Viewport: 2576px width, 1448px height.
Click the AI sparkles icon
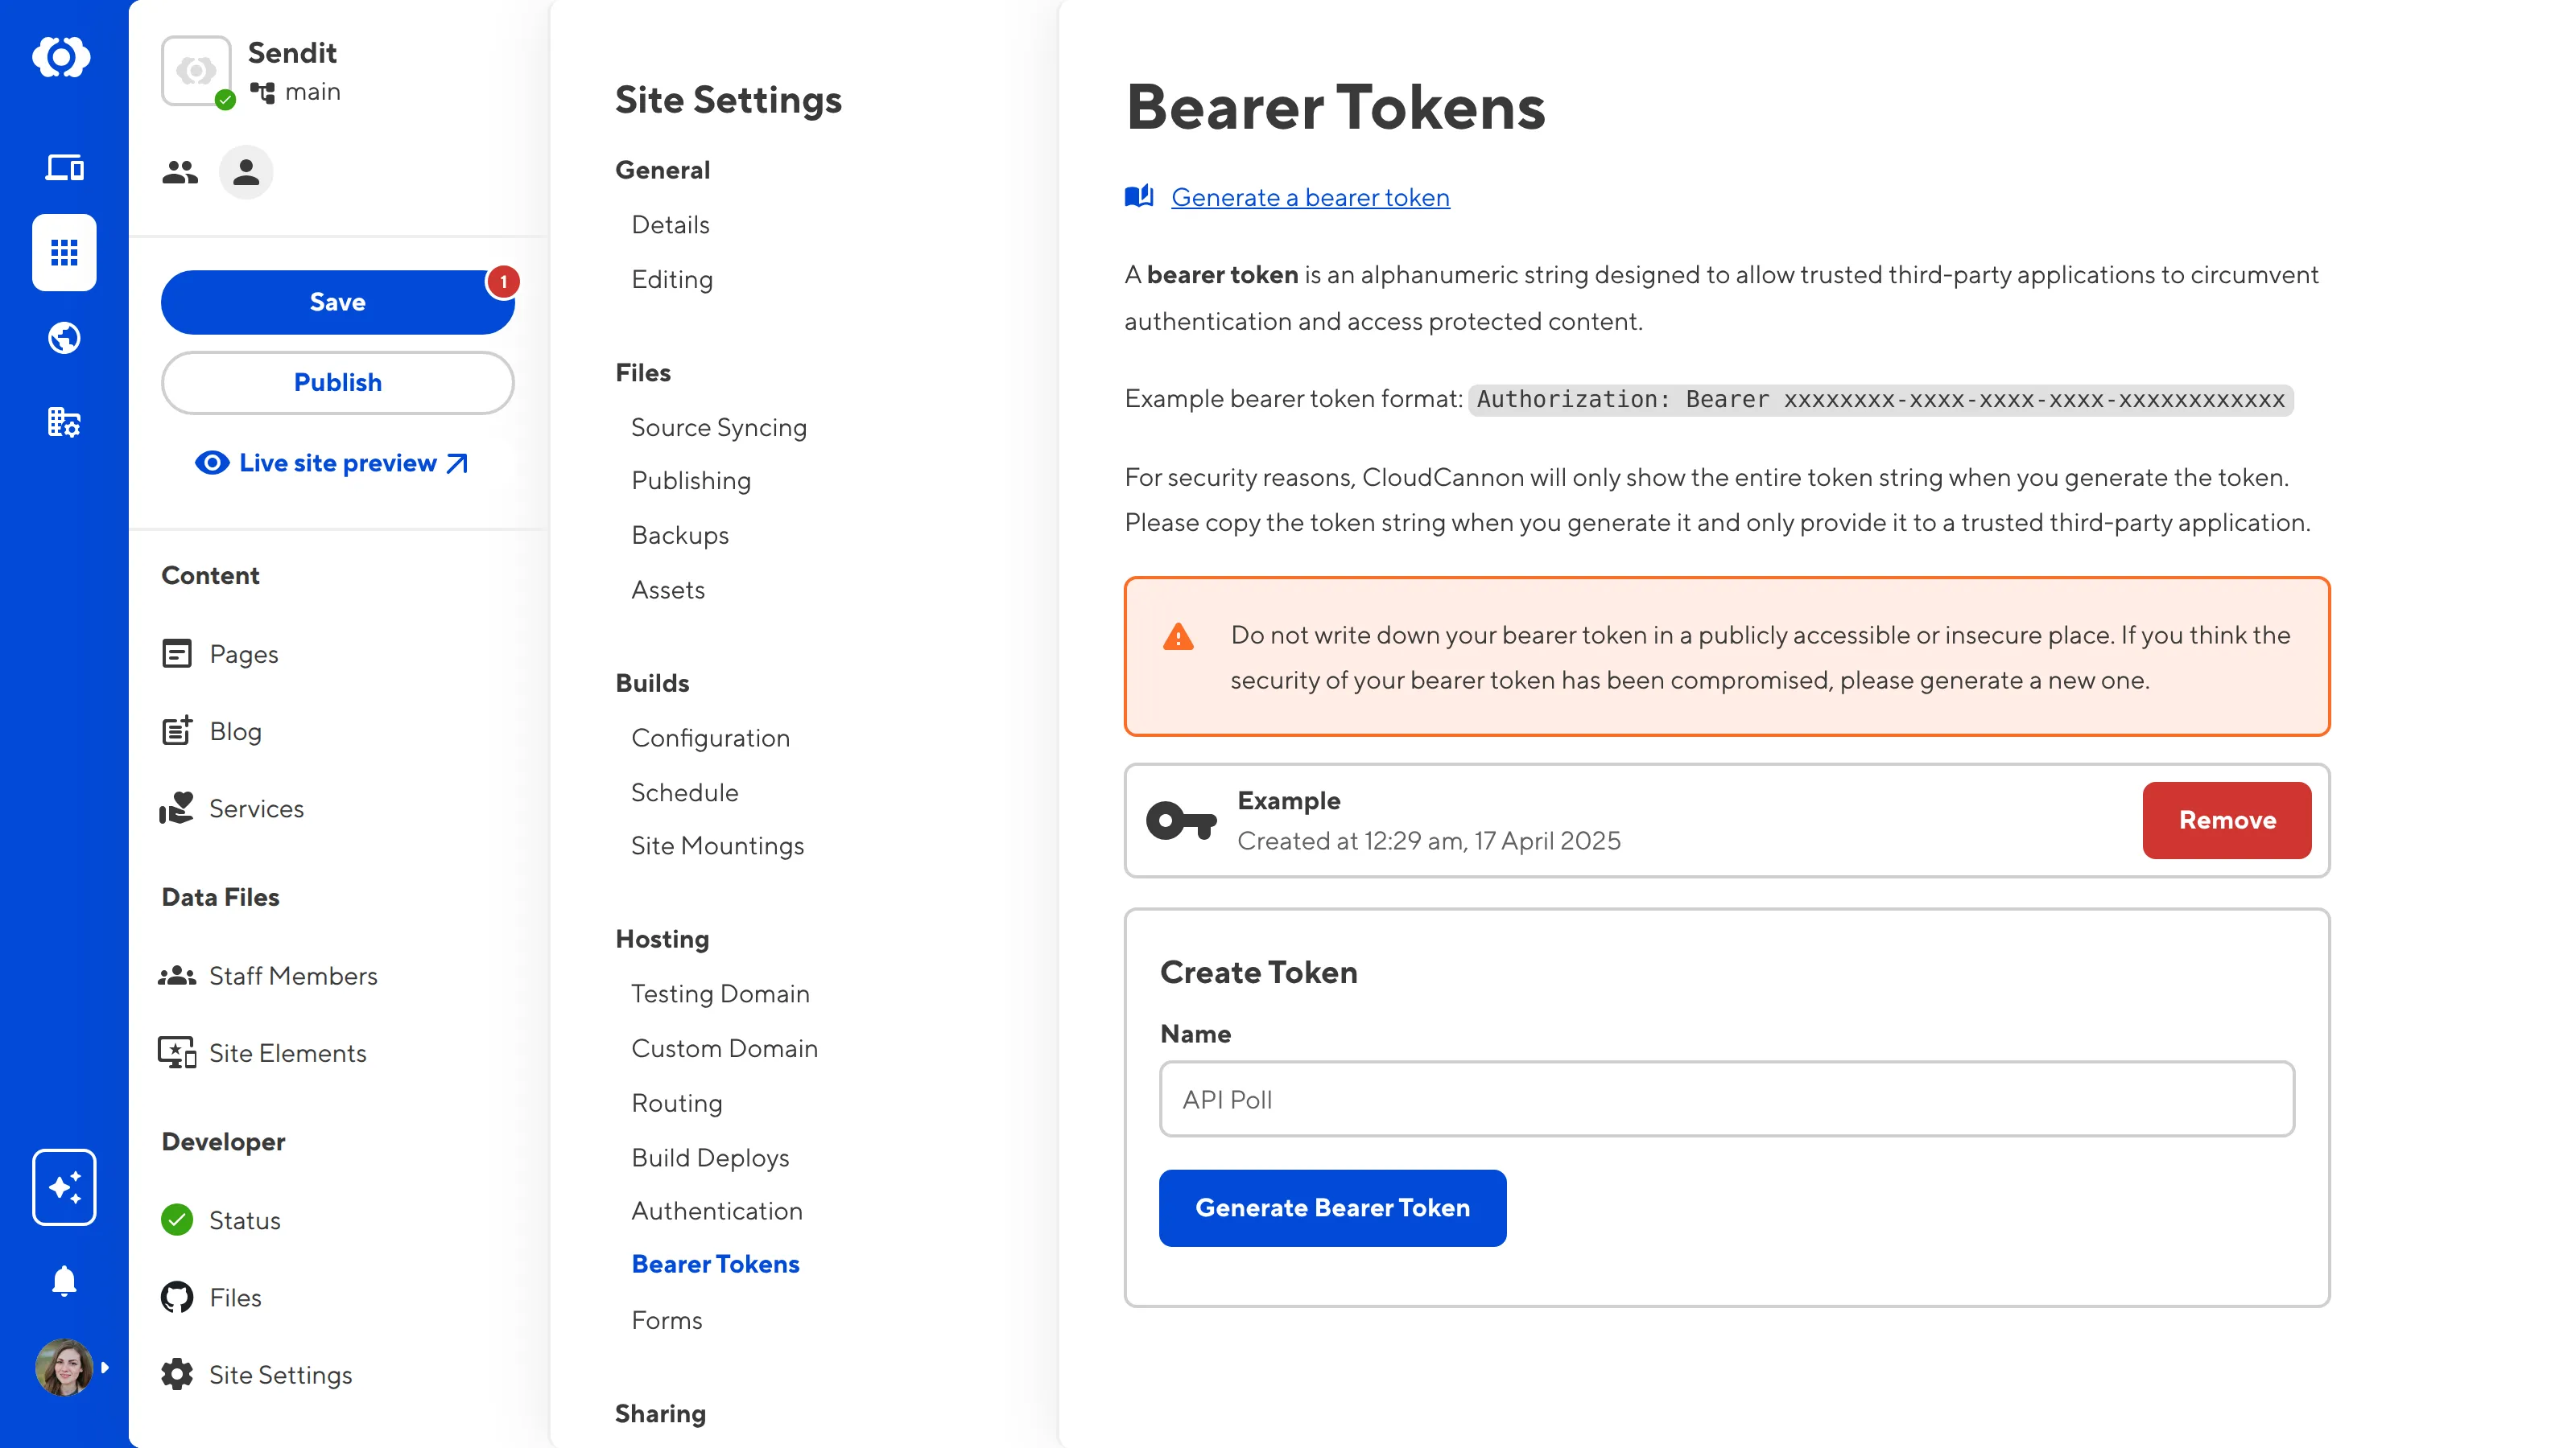click(64, 1187)
